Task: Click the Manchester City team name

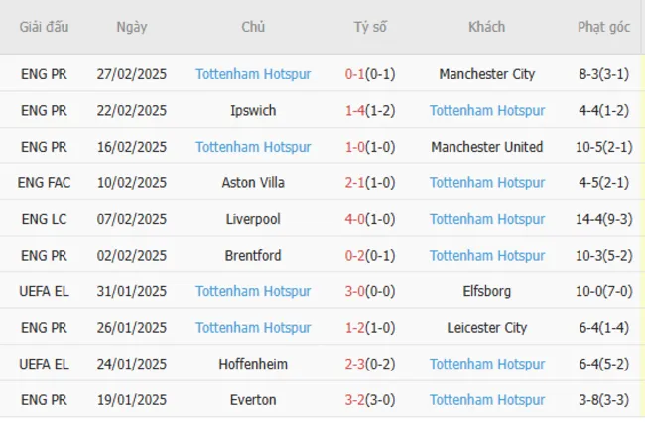Action: pos(486,74)
